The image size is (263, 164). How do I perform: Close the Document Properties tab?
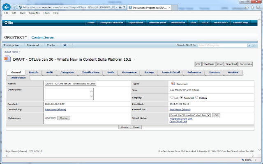[169, 7]
